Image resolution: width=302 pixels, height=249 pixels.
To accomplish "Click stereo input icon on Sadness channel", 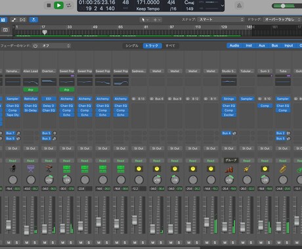I will pos(133,99).
